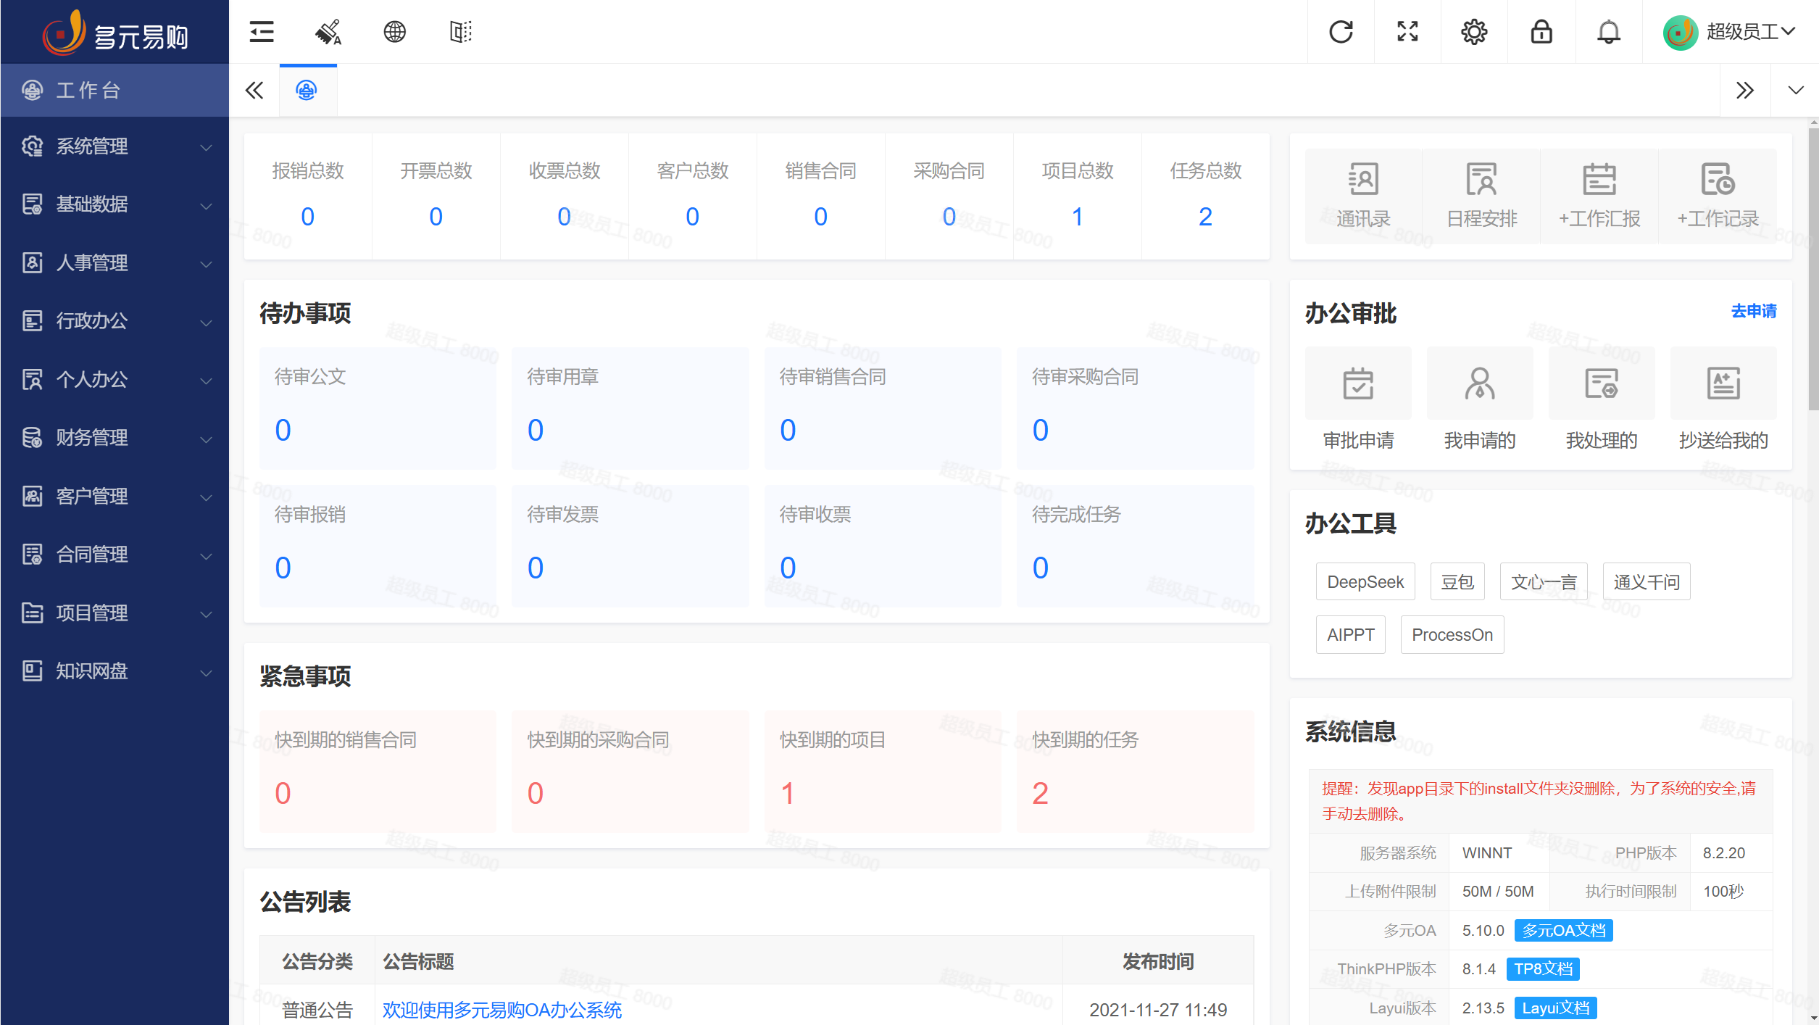This screenshot has width=1819, height=1025.
Task: Click the 待完成任务 card
Action: point(1136,546)
